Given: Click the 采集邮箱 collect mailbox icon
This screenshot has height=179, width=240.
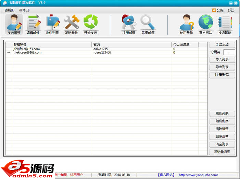Looking at the screenshot, I should point(148,24).
